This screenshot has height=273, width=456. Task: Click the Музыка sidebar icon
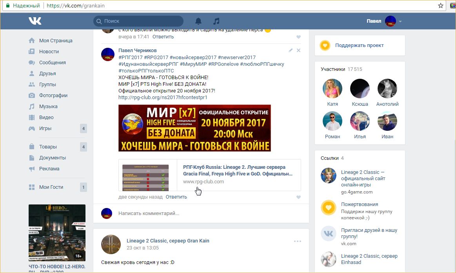(32, 106)
